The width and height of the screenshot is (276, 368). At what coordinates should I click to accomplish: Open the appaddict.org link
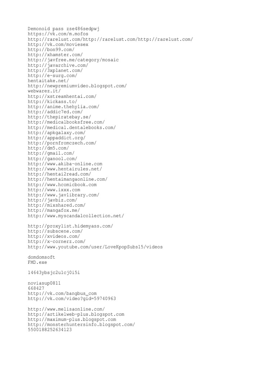click(56, 138)
